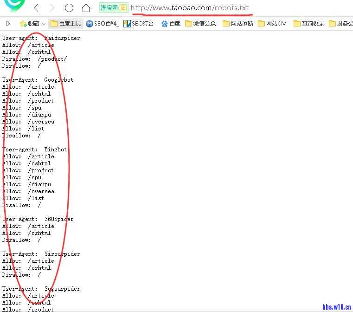Open the 网站CM bookmark folder
Screen dimensions: 353x312
[x=272, y=23]
